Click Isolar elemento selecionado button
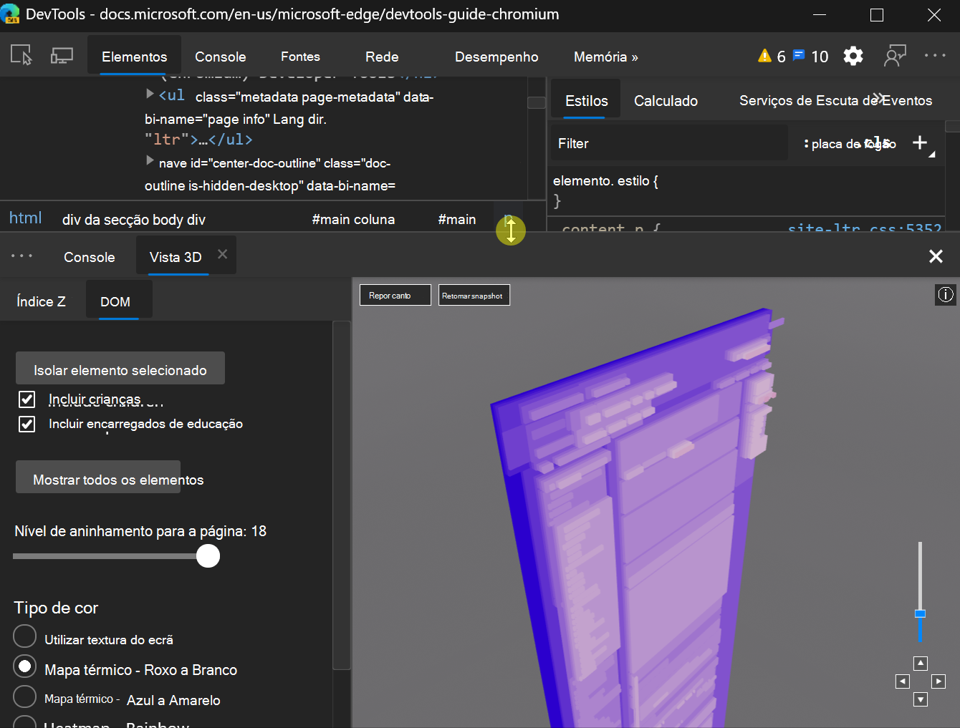This screenshot has height=728, width=960. coord(120,369)
